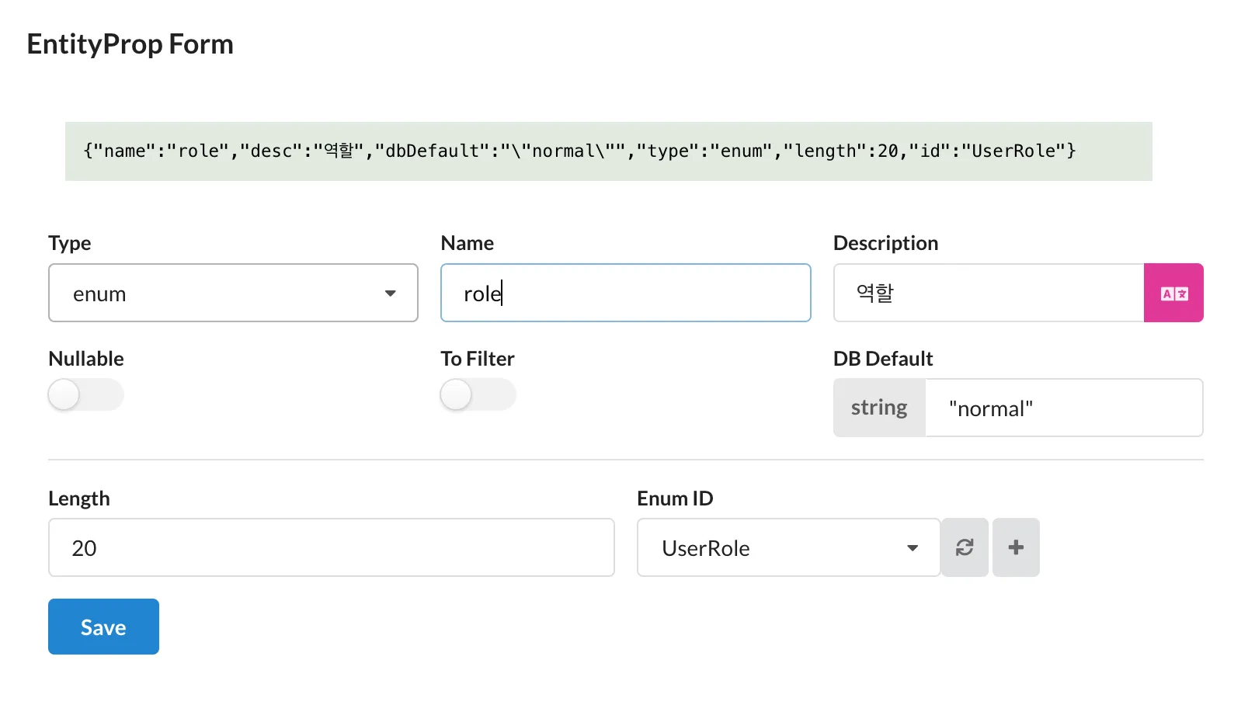Enable the Nullable toggle
The width and height of the screenshot is (1255, 705).
pyautogui.click(x=85, y=394)
